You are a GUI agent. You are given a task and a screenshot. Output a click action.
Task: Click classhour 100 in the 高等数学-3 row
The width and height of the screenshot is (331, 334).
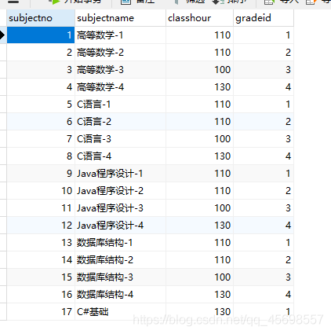point(199,70)
